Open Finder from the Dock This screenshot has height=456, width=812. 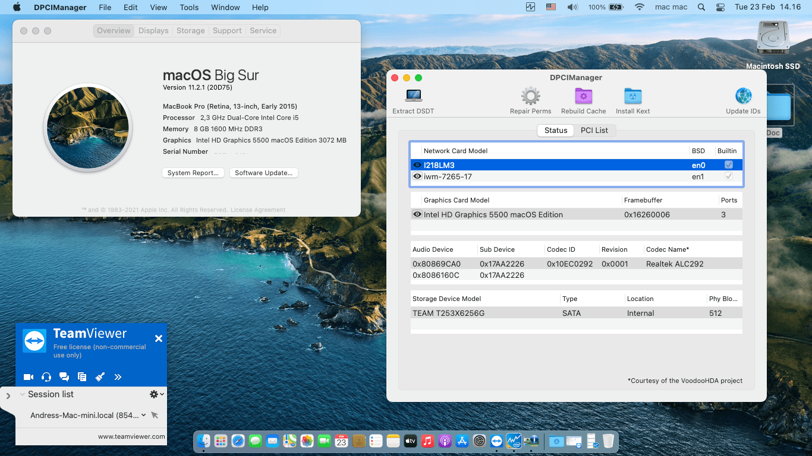[x=204, y=441]
